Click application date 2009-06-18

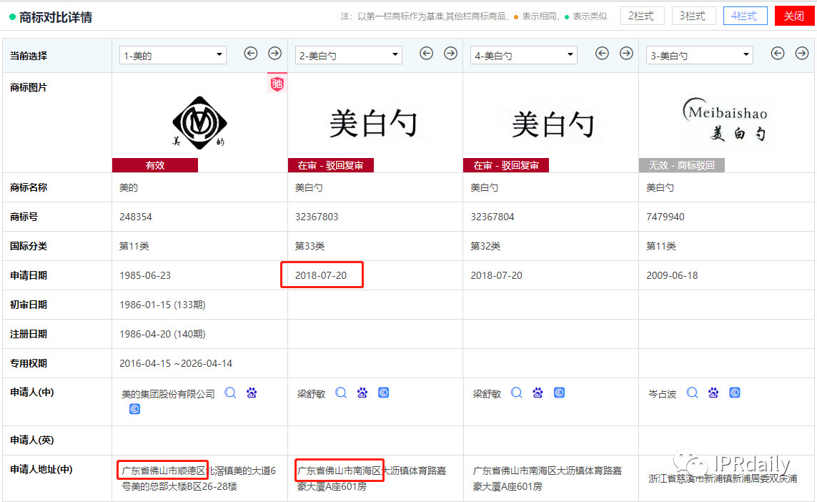(x=672, y=275)
